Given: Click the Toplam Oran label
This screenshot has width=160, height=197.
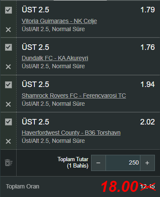Looking at the screenshot, I should coord(23,186).
